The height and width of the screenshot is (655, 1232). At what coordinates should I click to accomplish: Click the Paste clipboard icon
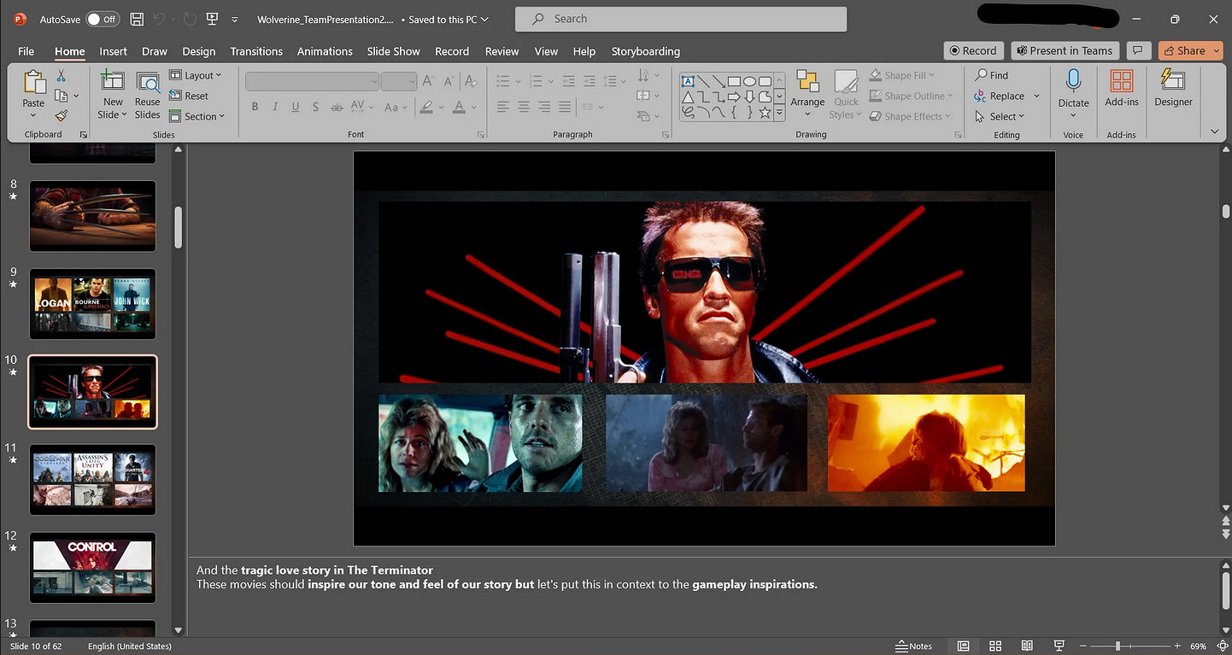point(33,83)
